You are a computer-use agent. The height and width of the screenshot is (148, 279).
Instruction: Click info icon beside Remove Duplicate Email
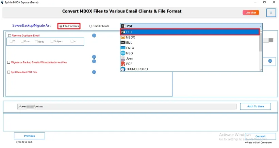tap(94, 36)
